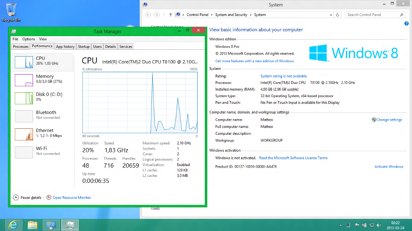The image size is (412, 231).
Task: Open Resource Monitor link
Action: pyautogui.click(x=72, y=198)
